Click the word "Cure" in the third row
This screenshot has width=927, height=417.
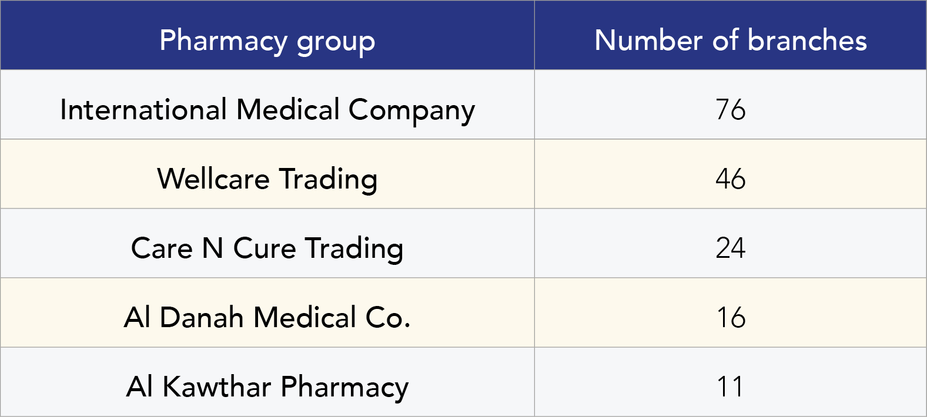click(265, 248)
